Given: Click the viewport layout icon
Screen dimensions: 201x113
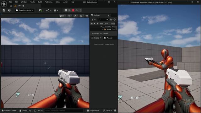Looking at the screenshot, I should point(87,16).
